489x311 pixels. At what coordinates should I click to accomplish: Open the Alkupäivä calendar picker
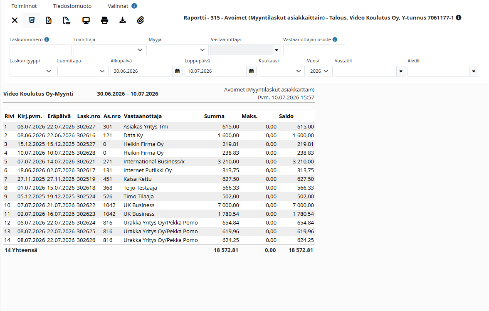point(178,71)
